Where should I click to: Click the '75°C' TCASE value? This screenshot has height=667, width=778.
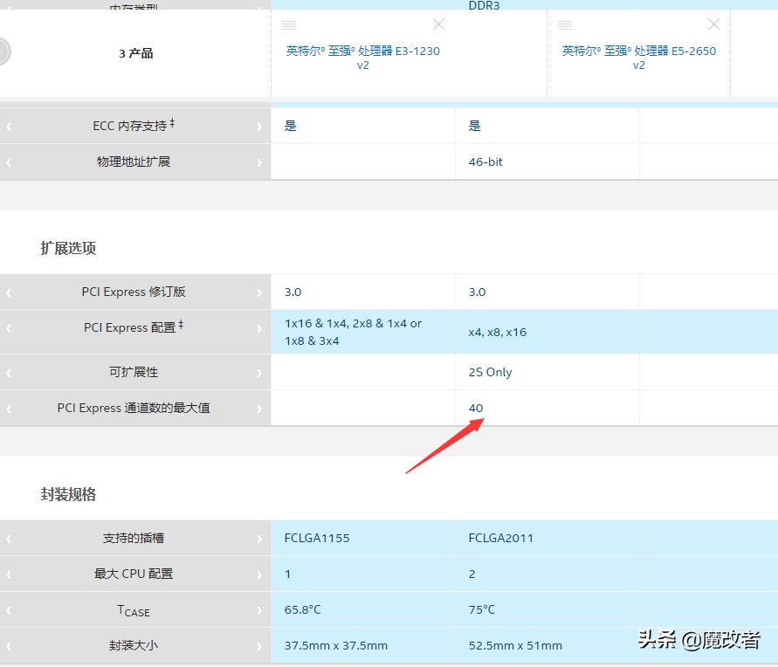[x=481, y=609]
